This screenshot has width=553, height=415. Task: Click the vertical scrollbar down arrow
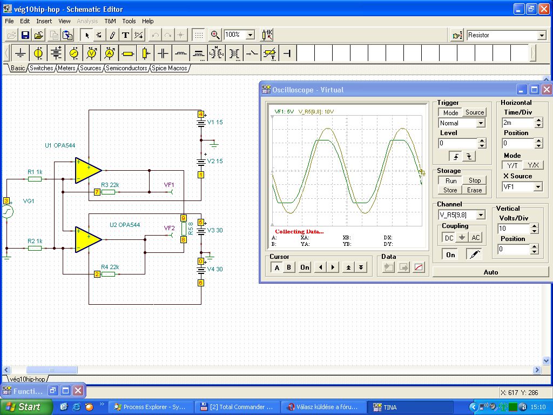546,360
